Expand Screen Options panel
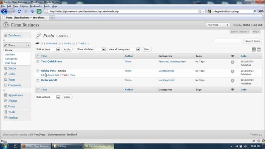 [240, 32]
